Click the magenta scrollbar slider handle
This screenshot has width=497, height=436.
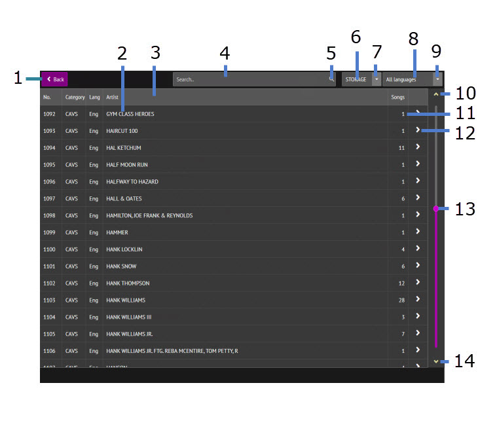tap(435, 208)
